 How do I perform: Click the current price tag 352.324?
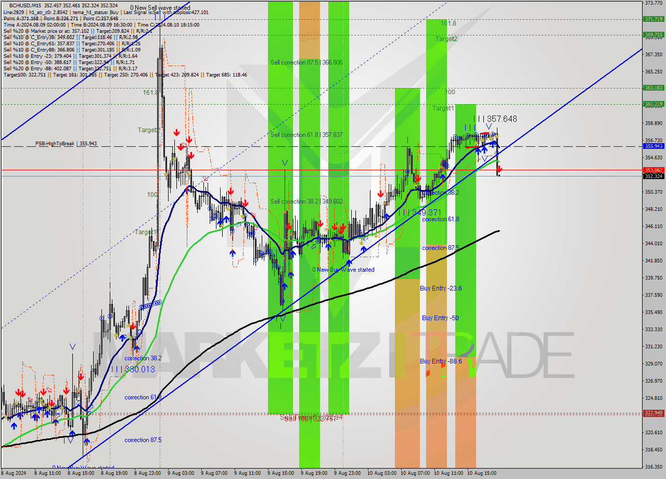pos(654,176)
